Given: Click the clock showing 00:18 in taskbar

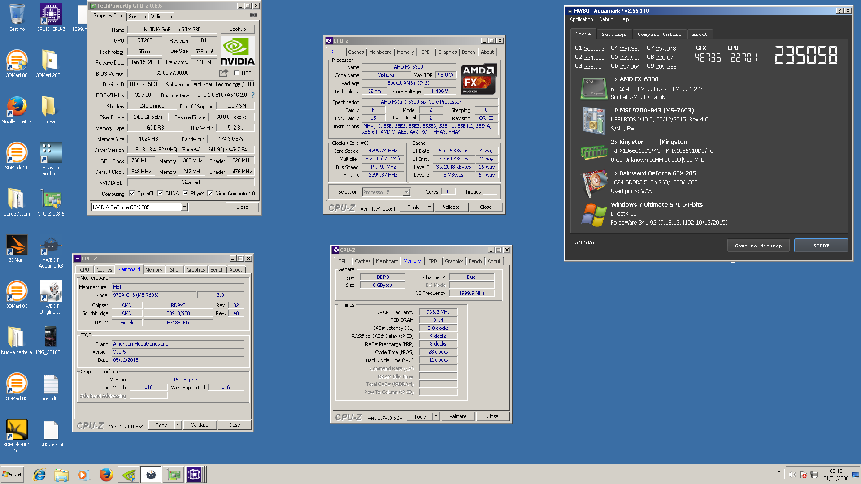Looking at the screenshot, I should pos(836,471).
